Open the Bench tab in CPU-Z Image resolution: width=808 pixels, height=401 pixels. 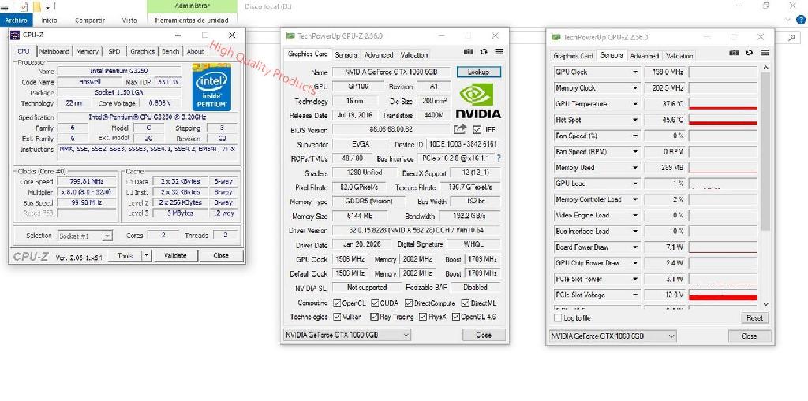[x=170, y=51]
